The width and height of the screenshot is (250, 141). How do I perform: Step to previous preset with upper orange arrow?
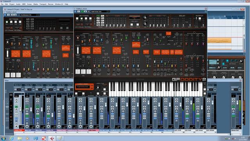[x=92, y=86]
